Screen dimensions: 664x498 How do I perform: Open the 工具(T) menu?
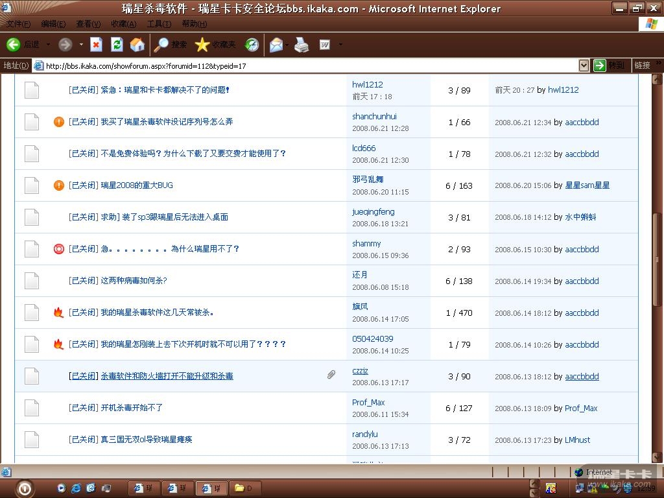(159, 24)
